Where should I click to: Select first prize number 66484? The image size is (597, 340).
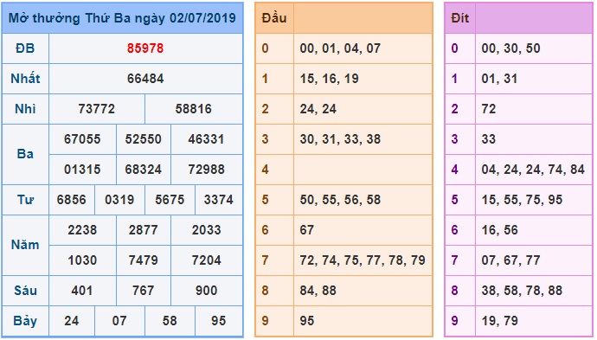145,79
